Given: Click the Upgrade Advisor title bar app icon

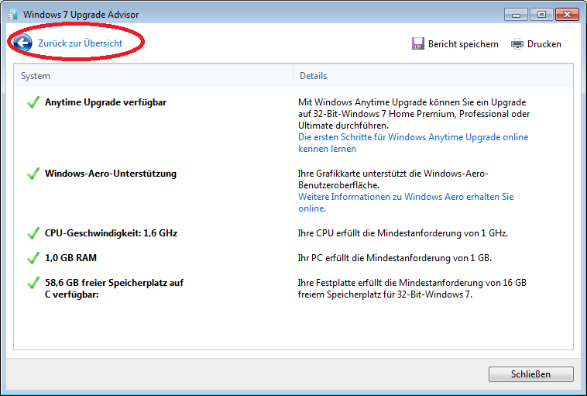Looking at the screenshot, I should coord(13,15).
